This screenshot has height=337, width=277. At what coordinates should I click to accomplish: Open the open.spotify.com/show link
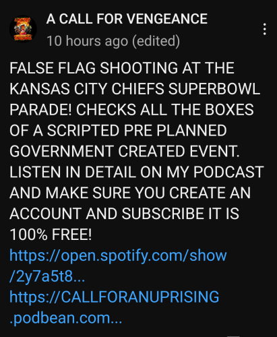(118, 256)
